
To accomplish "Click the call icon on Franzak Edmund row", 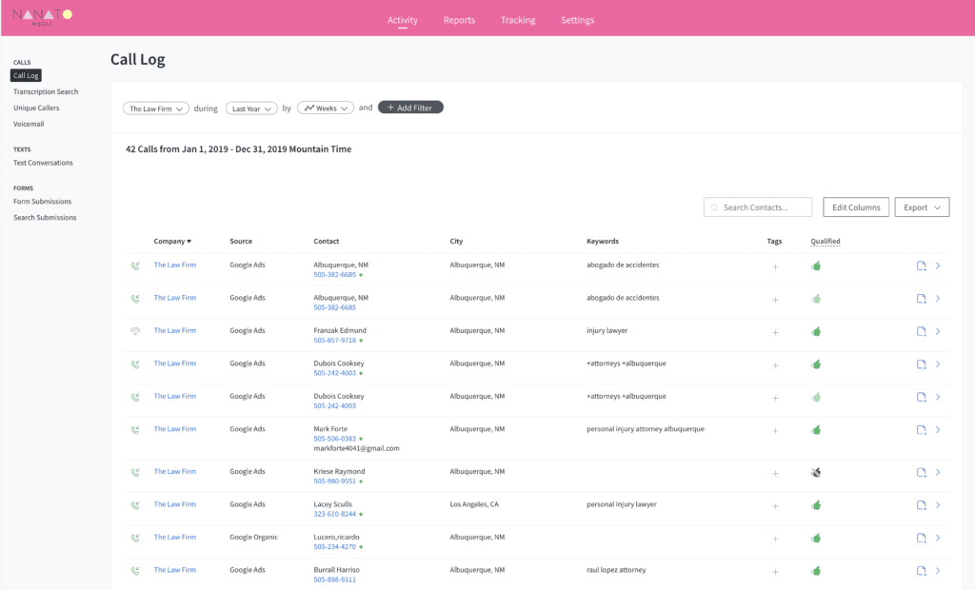I will coord(135,331).
